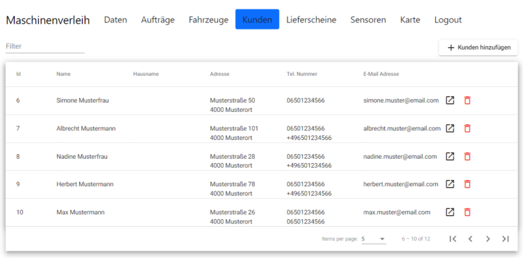This screenshot has height=258, width=523.
Task: Open details for Albrecht Mustermann
Action: point(450,128)
